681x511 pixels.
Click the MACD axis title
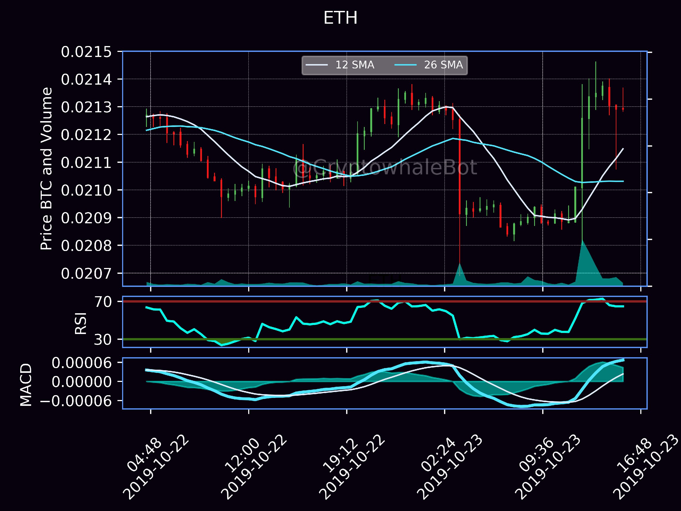pyautogui.click(x=26, y=385)
